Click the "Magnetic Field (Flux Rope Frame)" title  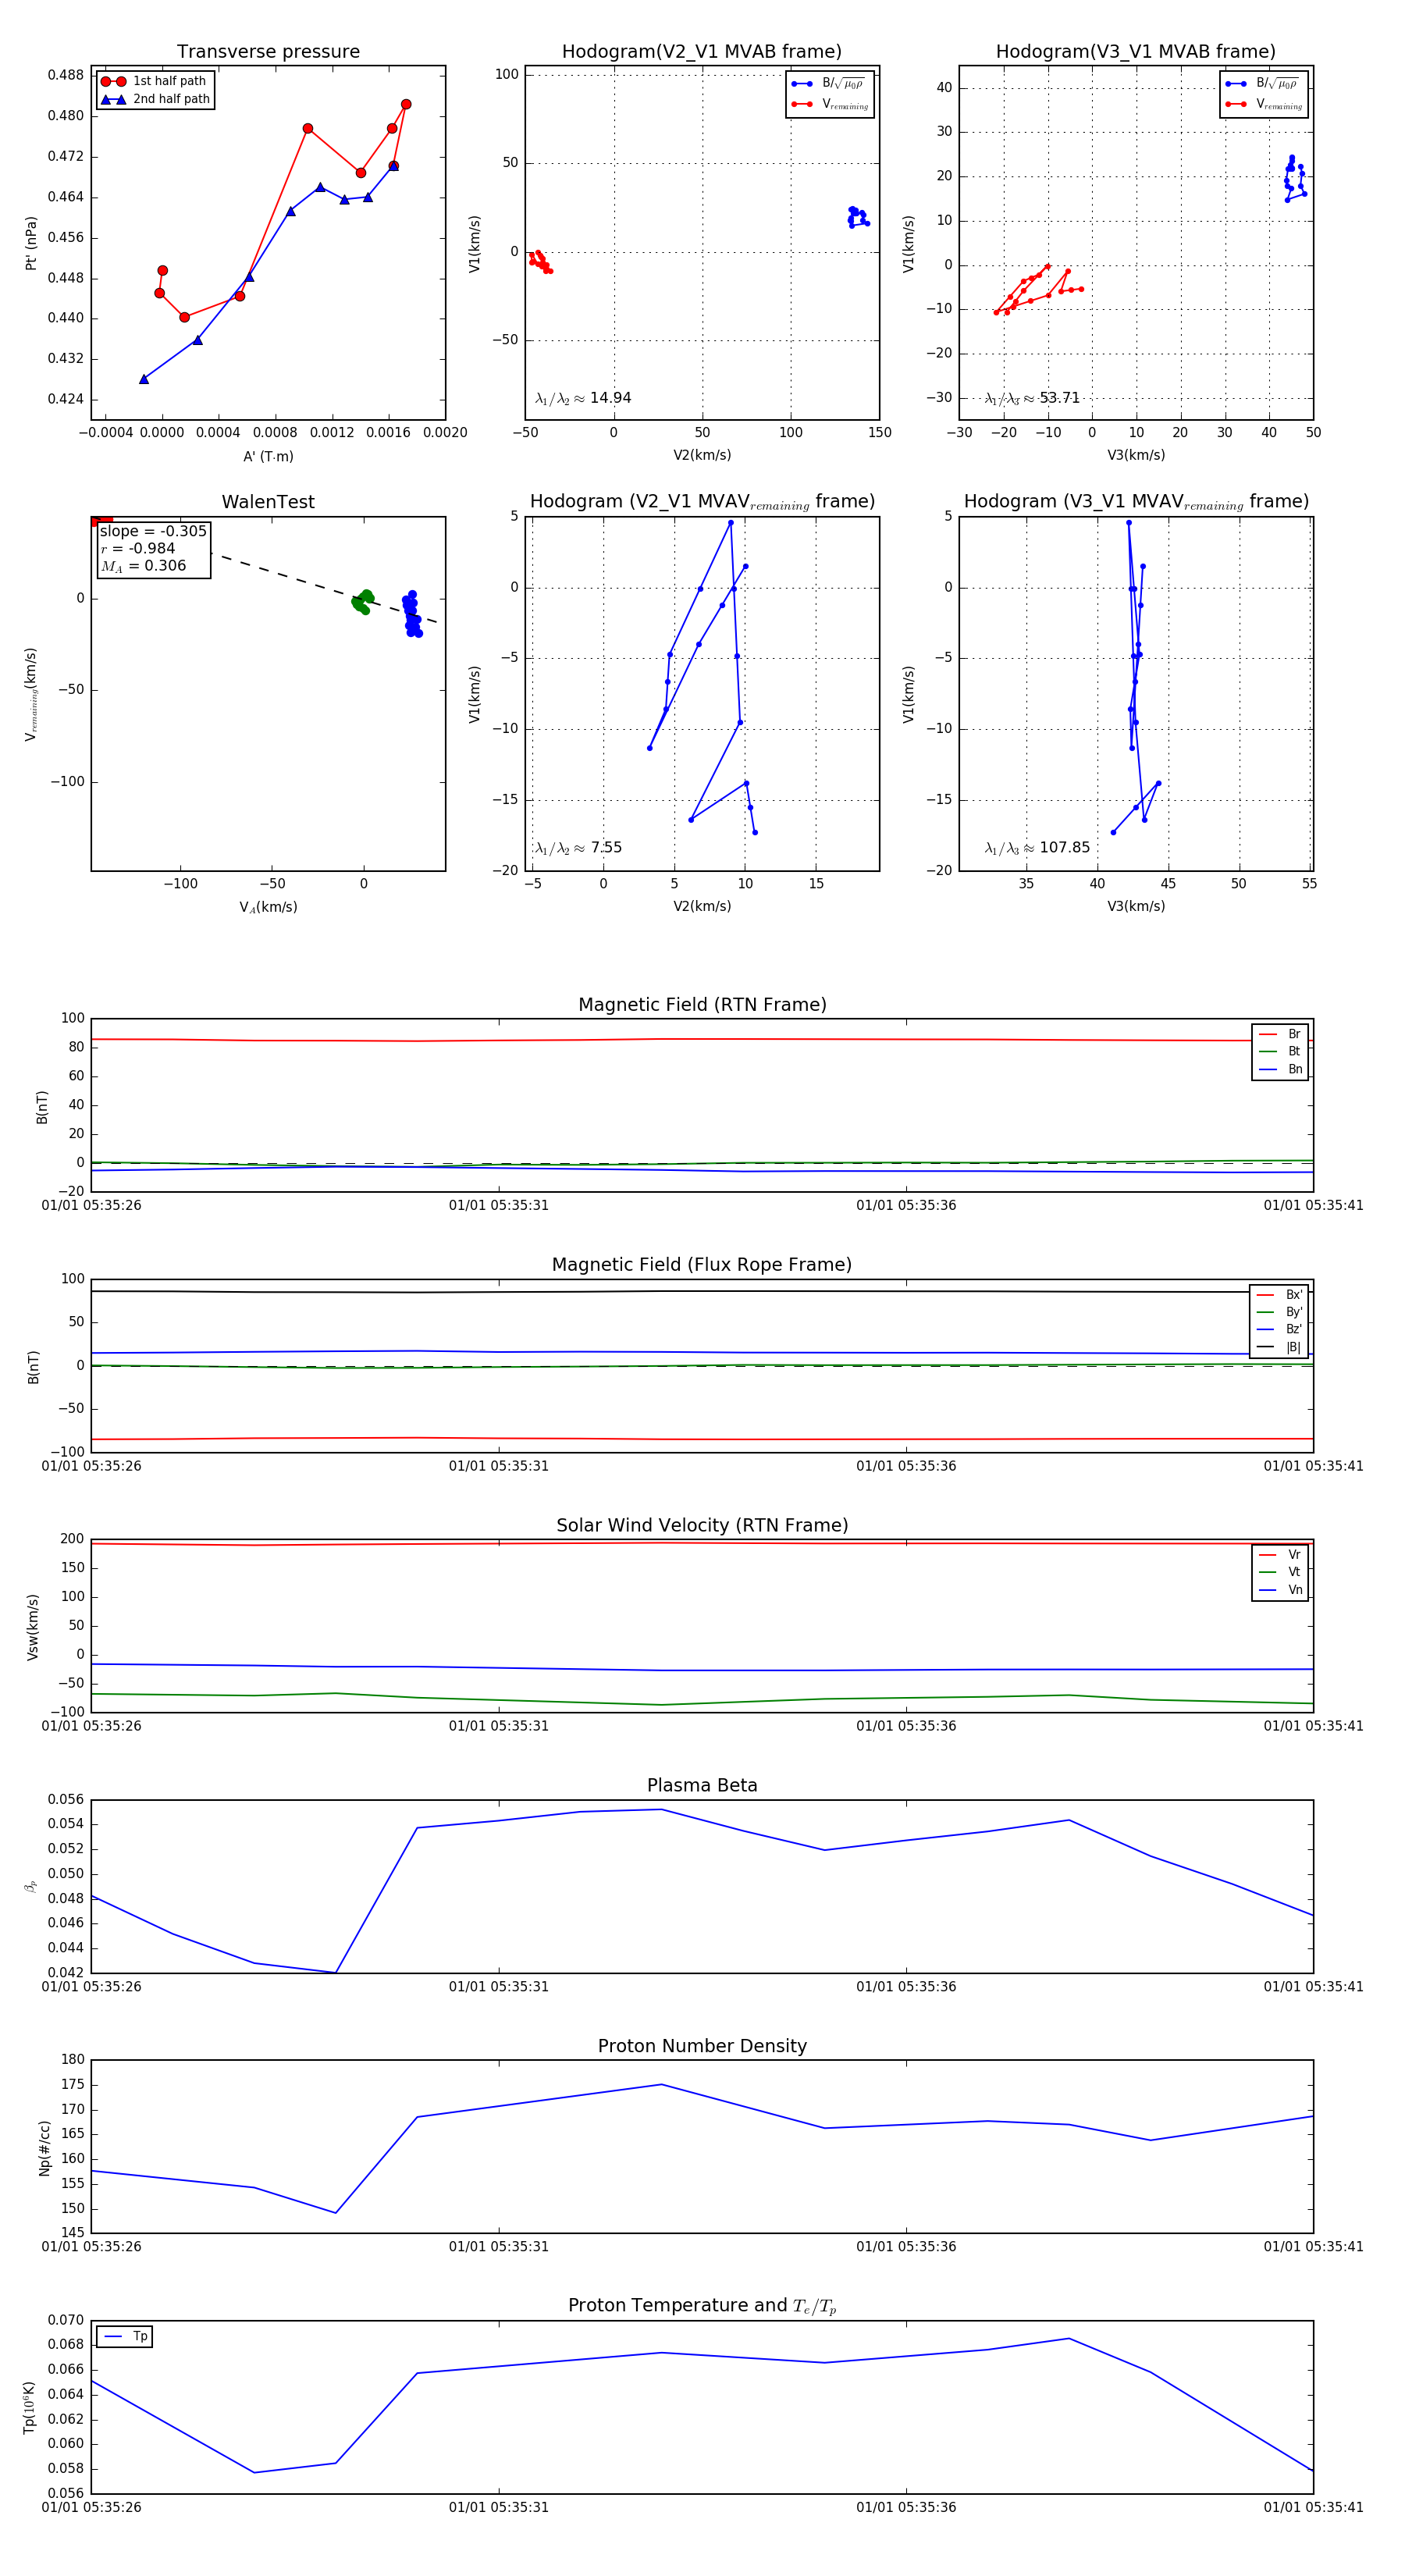(702, 1265)
